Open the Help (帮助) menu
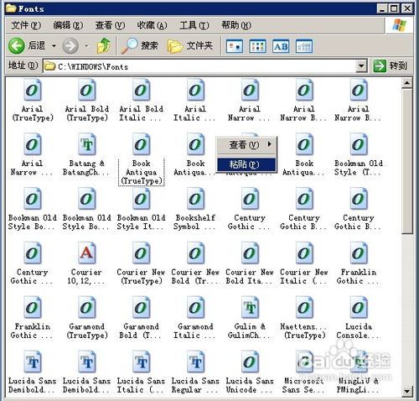Viewport: 419px width, 401px height. point(236,25)
